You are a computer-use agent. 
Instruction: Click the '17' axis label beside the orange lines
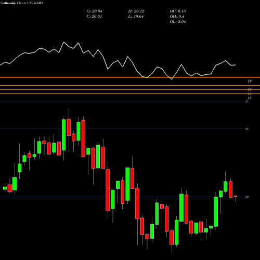click(250, 81)
